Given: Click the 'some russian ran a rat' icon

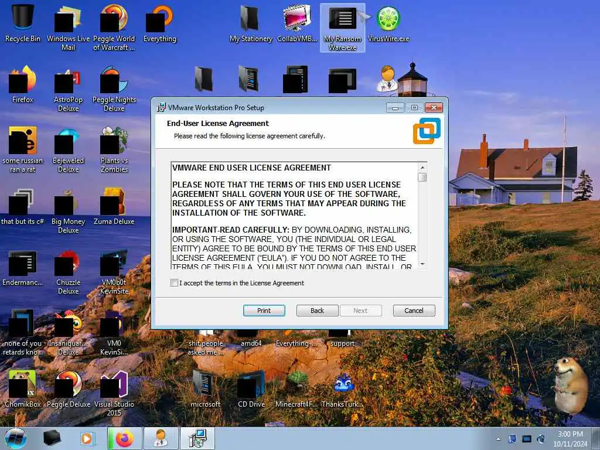Looking at the screenshot, I should click(23, 149).
